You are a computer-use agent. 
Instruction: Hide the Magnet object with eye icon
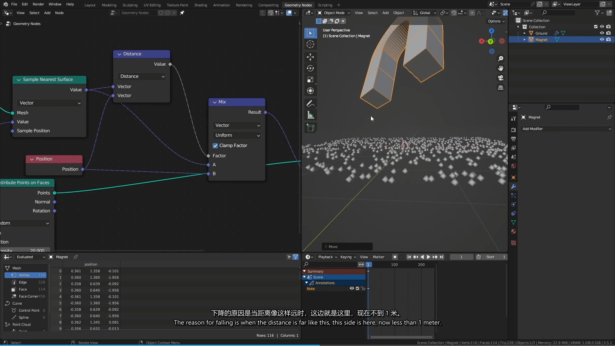point(602,39)
